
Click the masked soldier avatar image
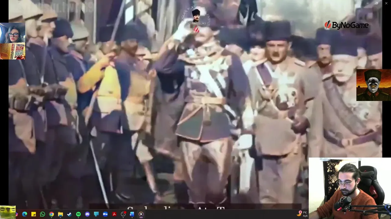pyautogui.click(x=374, y=85)
